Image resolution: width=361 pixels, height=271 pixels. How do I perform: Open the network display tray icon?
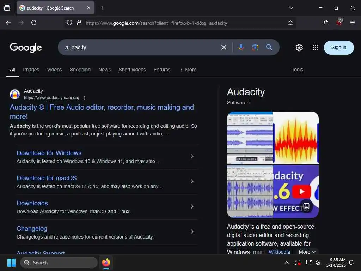point(309,263)
